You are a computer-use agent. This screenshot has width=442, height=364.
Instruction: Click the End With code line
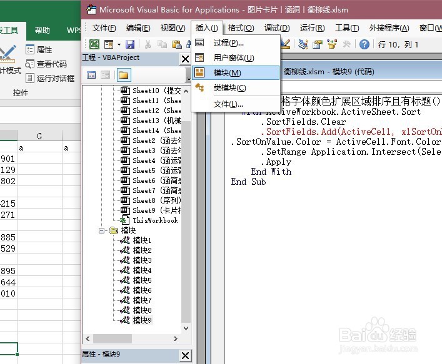pos(271,172)
